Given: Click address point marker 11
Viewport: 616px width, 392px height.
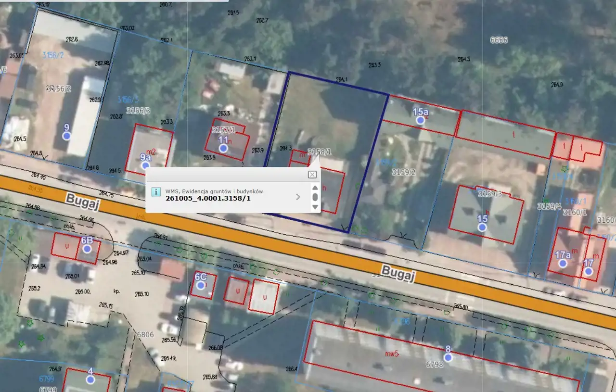Looking at the screenshot, I should pos(223,148).
